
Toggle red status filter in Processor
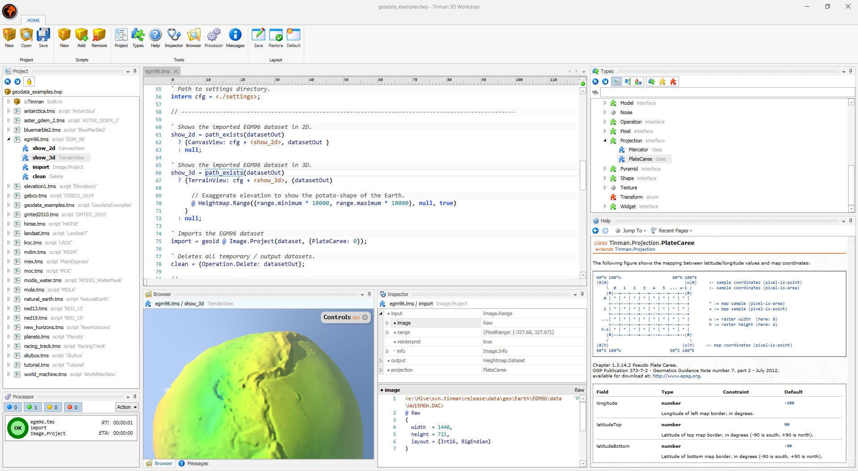[x=72, y=407]
